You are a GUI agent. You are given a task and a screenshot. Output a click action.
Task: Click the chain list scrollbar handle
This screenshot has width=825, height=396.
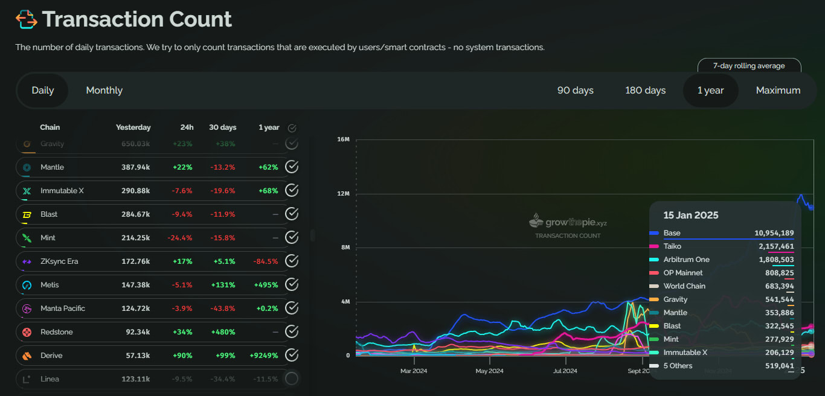click(x=313, y=235)
